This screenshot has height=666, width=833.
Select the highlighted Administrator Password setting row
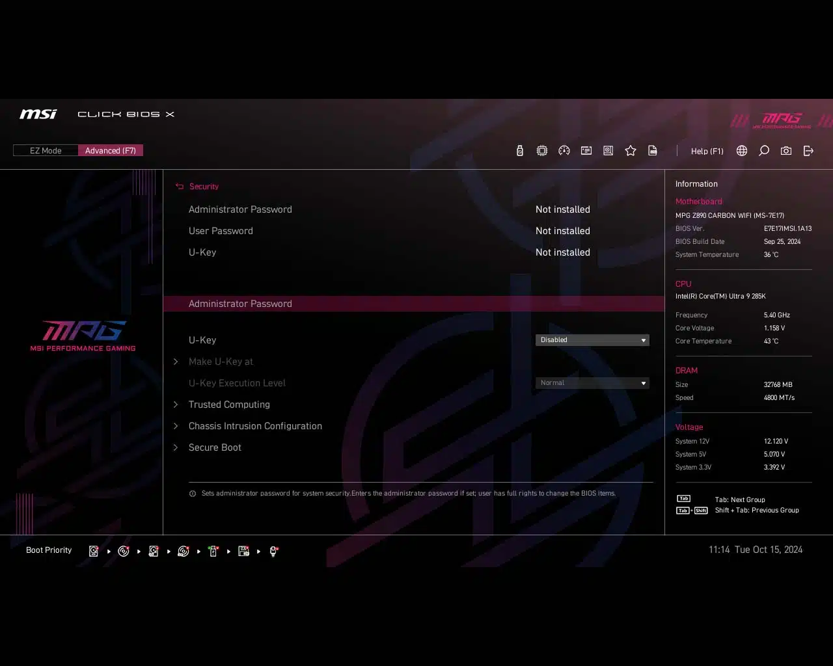pyautogui.click(x=414, y=304)
